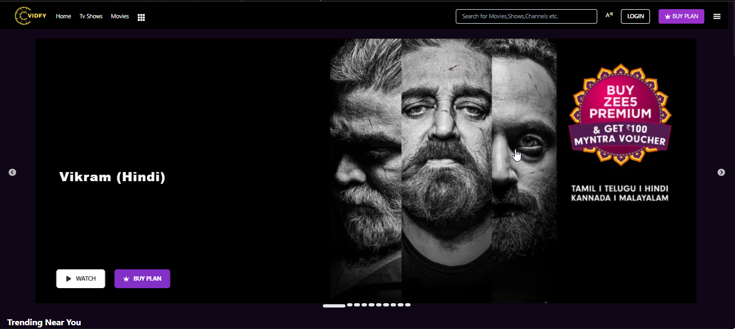Go to the Home page

[63, 17]
